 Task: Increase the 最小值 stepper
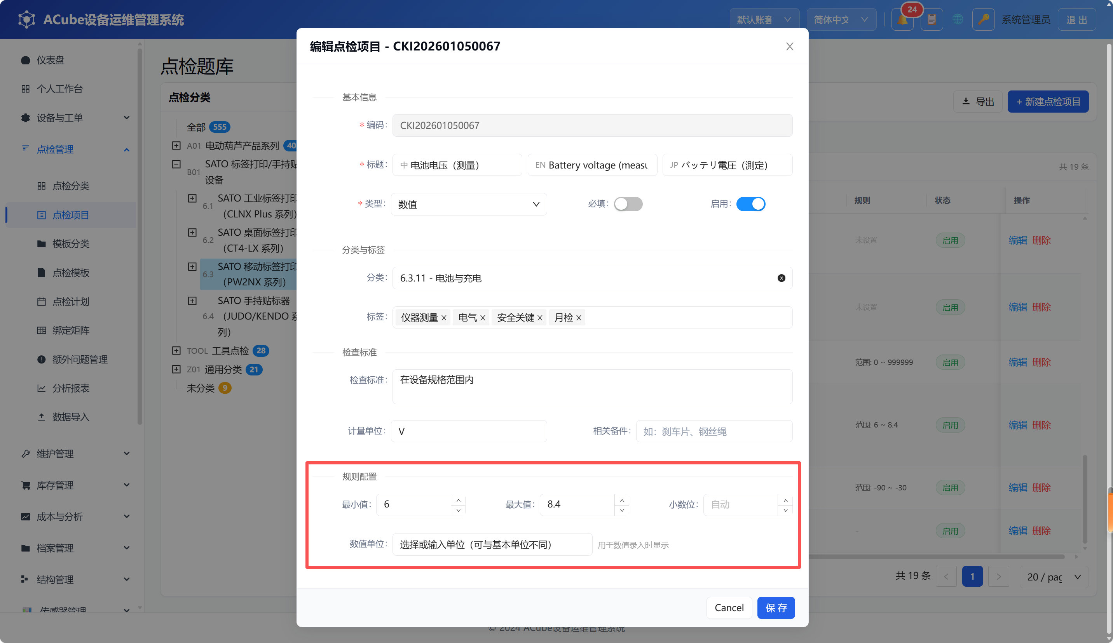click(x=459, y=500)
